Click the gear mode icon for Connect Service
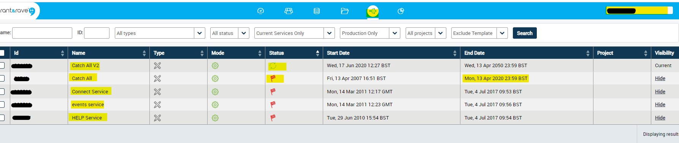 click(x=215, y=92)
